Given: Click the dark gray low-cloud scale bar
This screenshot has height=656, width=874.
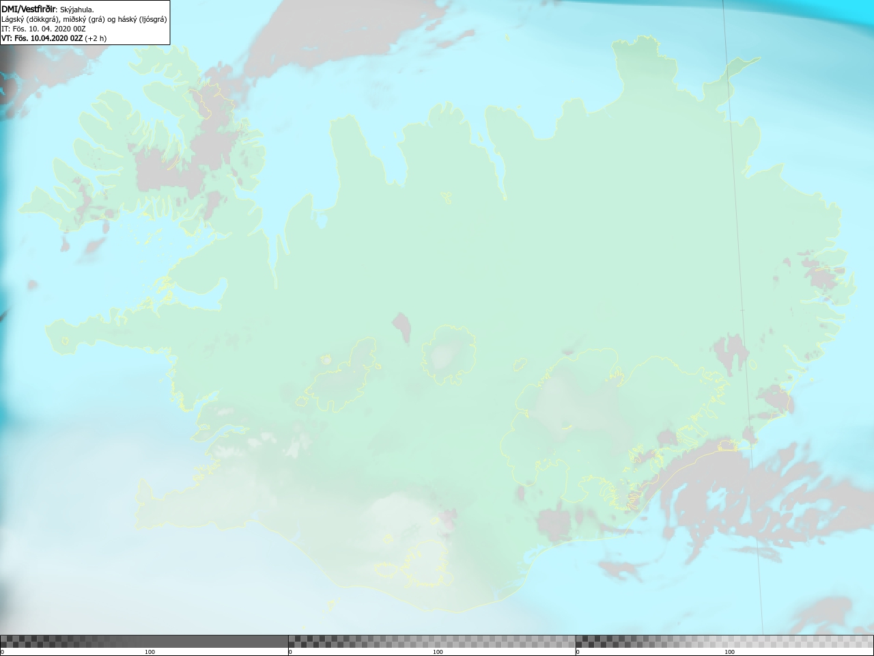Looking at the screenshot, I should tap(144, 641).
